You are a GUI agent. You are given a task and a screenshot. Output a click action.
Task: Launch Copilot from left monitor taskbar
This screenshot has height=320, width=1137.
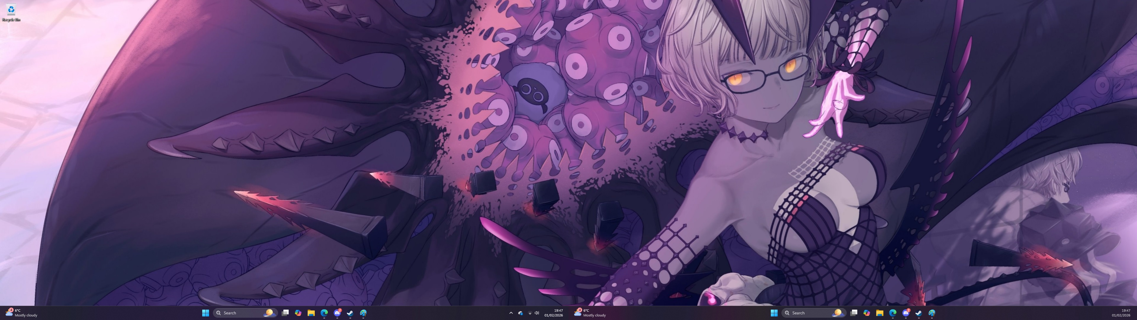click(298, 313)
